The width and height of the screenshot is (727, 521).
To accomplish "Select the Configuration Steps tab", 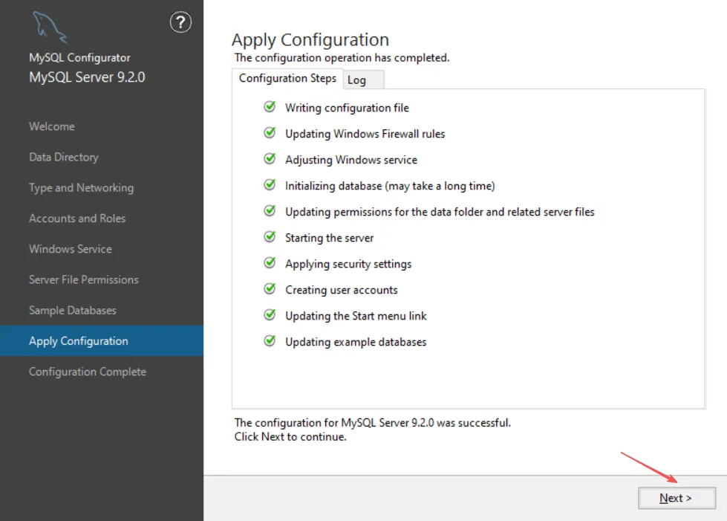I will 287,78.
